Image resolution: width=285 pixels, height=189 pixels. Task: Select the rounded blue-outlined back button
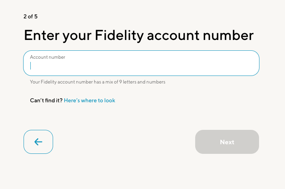pyautogui.click(x=38, y=142)
